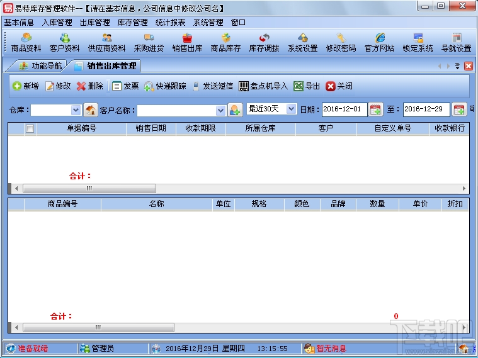
Task: Select 销售出库管理 tab
Action: (107, 66)
